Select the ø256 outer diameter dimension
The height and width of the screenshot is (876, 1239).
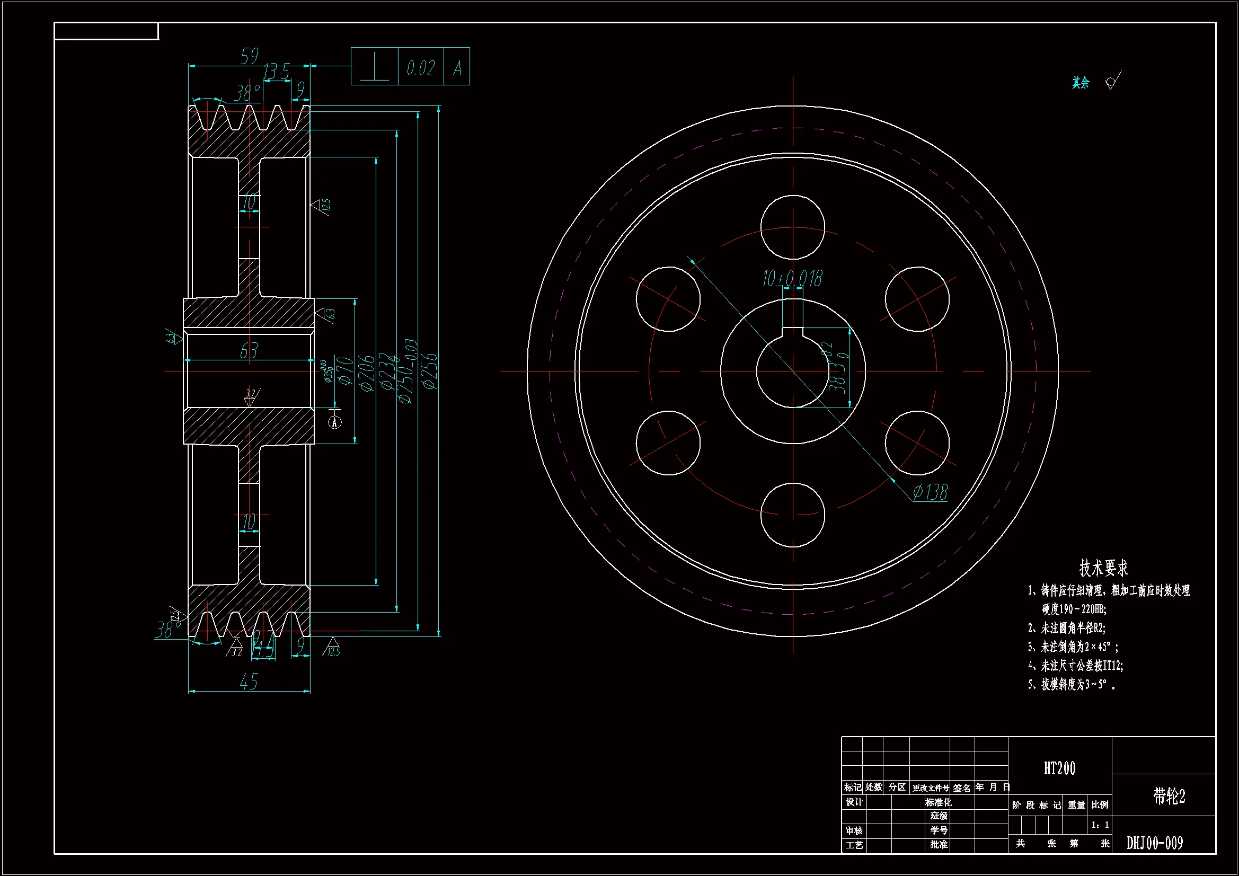[x=430, y=371]
